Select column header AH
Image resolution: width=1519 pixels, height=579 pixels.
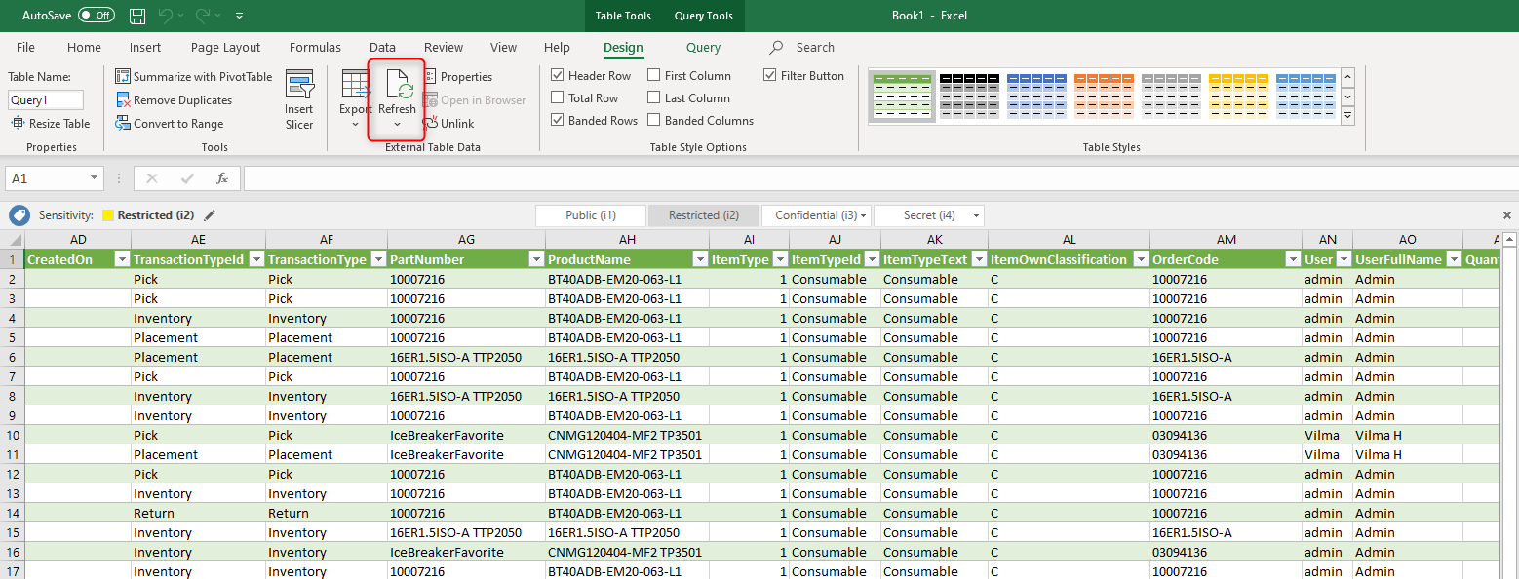(x=627, y=240)
